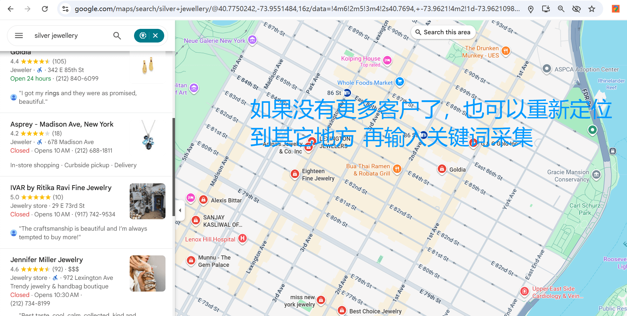
Task: Click the Best Choice Jewelry pin
Action: point(342,310)
